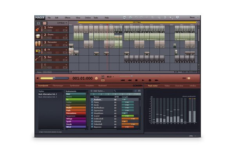Preview the Scared loop via speaker icon
235x155 pixels.
[92, 116]
